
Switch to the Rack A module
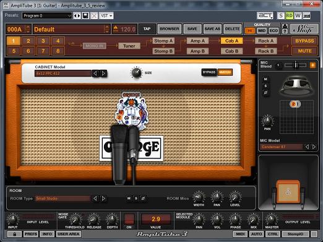click(x=266, y=41)
